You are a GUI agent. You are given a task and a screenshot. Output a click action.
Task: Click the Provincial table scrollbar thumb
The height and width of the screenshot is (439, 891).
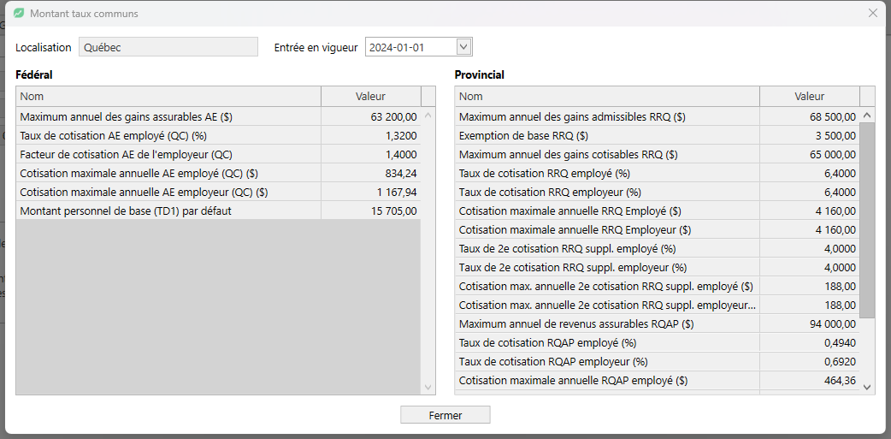(x=867, y=220)
